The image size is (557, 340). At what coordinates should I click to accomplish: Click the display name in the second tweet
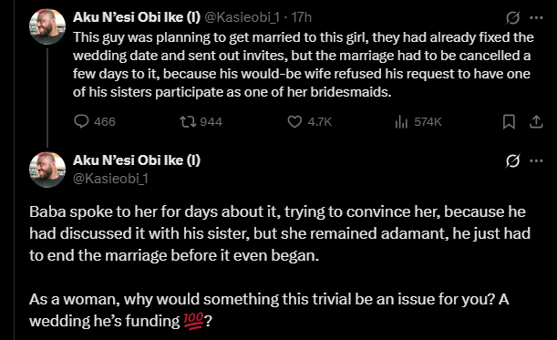click(137, 160)
